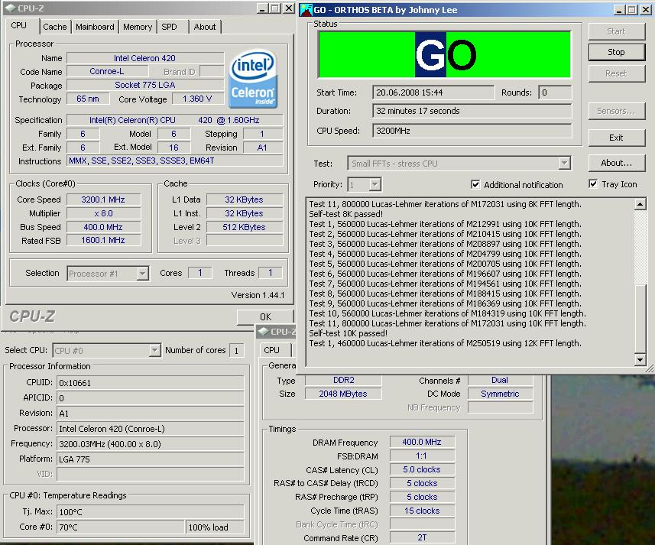
Task: Click the Self-test 8K passed! log line
Action: coord(346,214)
